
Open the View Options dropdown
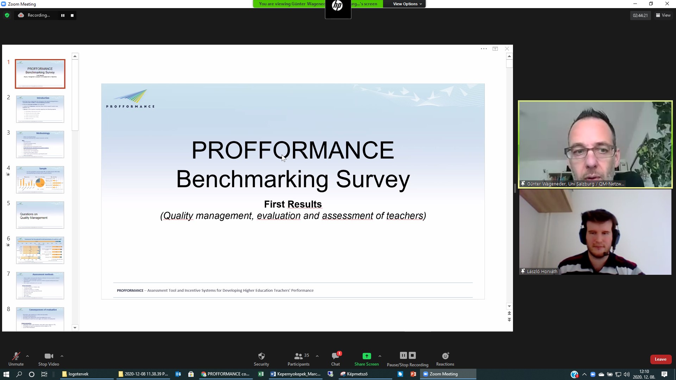[x=407, y=4]
